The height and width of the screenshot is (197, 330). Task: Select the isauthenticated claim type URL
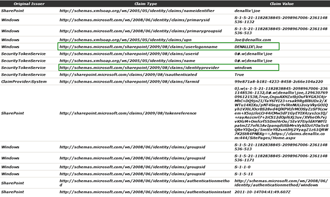128,75
